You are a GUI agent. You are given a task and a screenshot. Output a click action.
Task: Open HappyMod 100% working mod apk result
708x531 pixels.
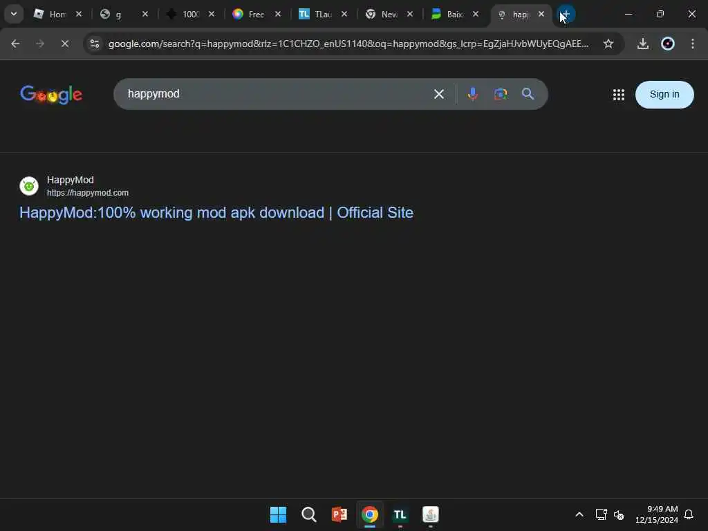(x=216, y=213)
